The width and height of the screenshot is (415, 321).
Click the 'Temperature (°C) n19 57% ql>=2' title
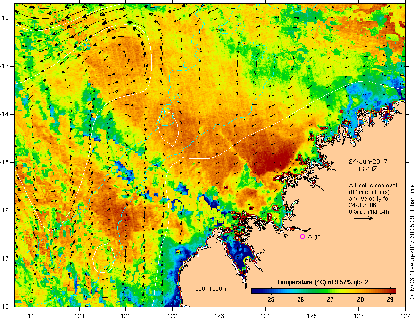323,282
